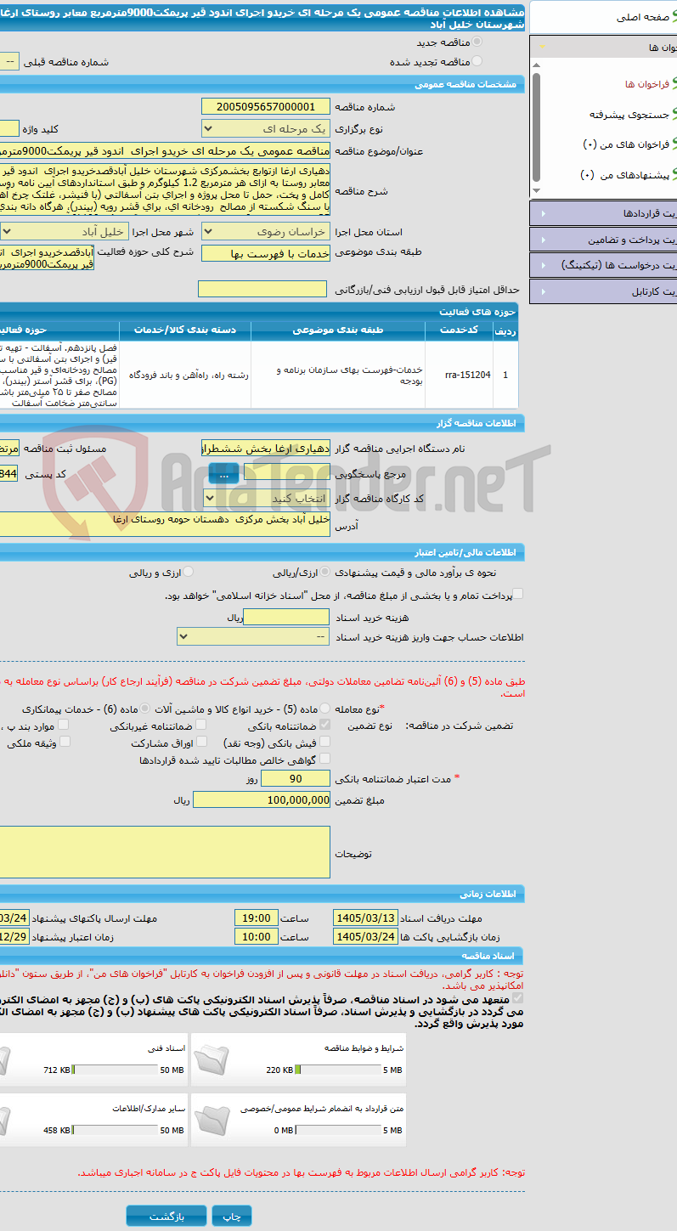Click the 10:00 time field

pos(256,936)
